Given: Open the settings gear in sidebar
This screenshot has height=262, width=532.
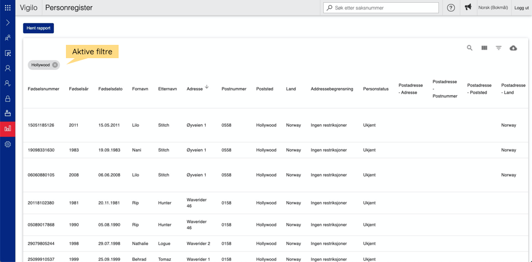Looking at the screenshot, I should pyautogui.click(x=8, y=144).
